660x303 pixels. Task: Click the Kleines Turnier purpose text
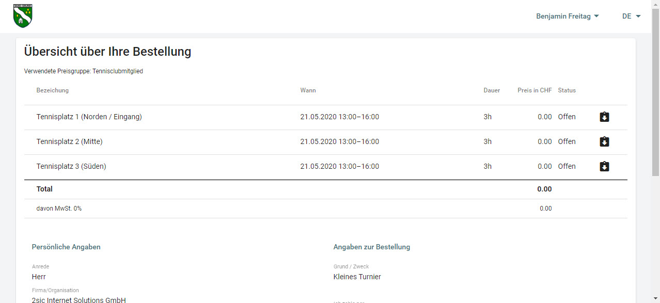(x=357, y=277)
